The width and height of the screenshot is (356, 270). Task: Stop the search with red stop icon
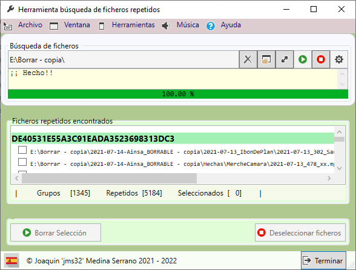click(321, 59)
